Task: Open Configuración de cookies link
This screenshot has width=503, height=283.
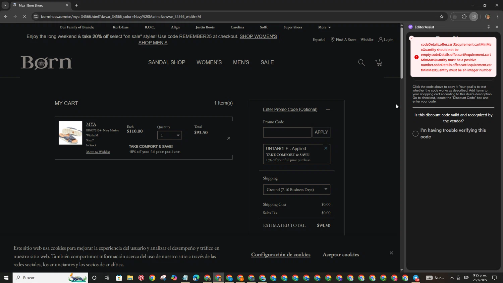Action: [281, 254]
